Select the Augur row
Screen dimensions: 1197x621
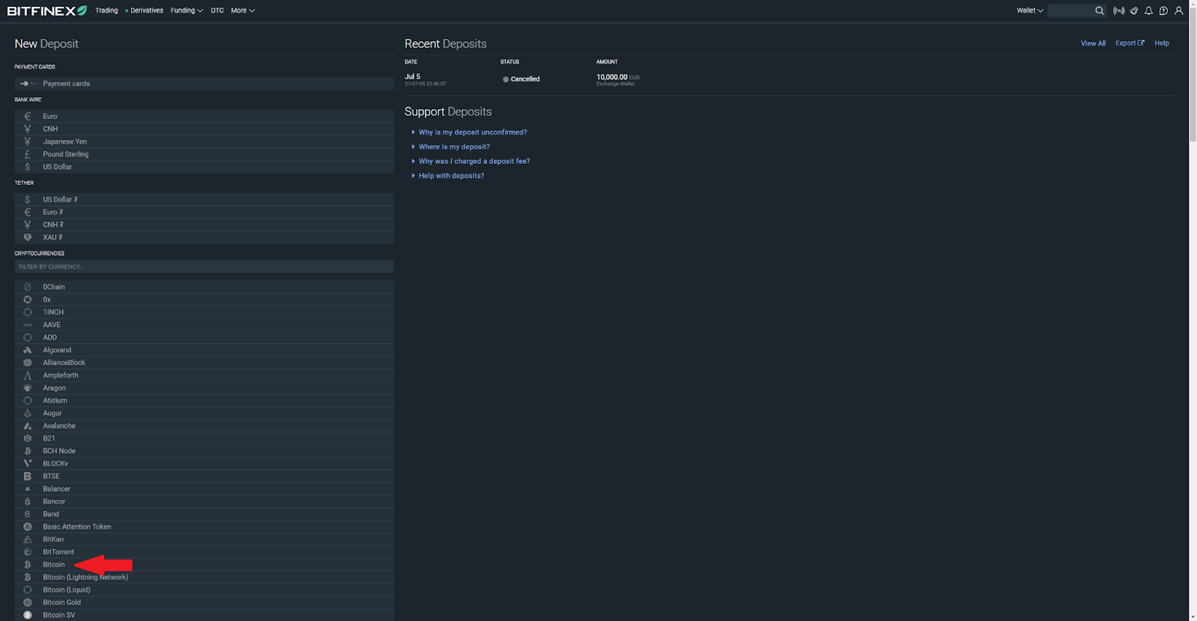pyautogui.click(x=203, y=413)
